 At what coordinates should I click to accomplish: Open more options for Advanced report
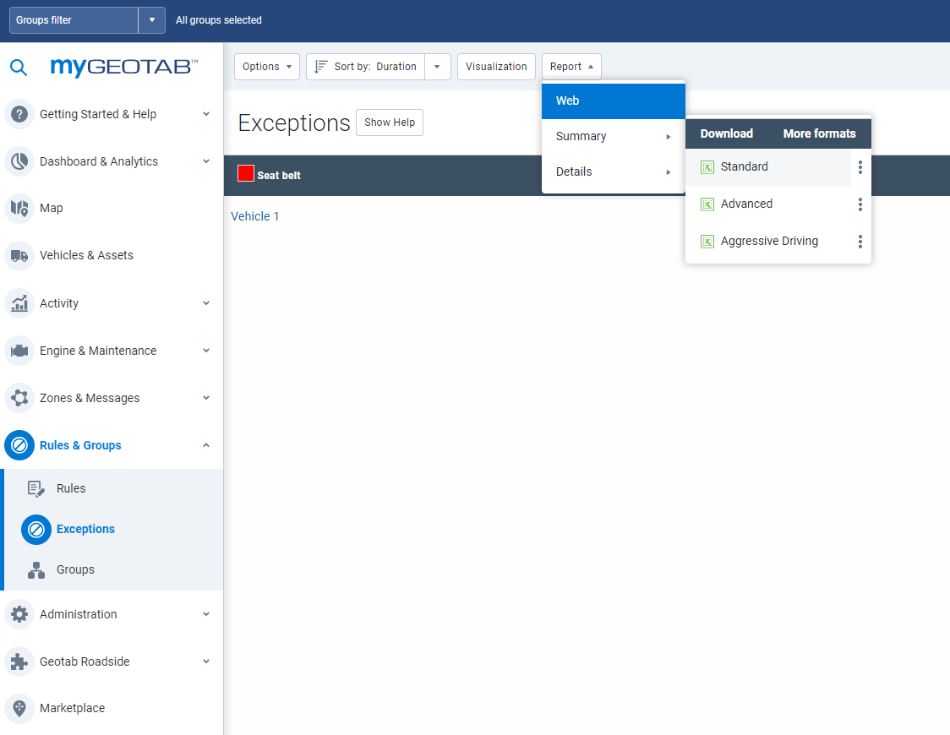(x=860, y=204)
